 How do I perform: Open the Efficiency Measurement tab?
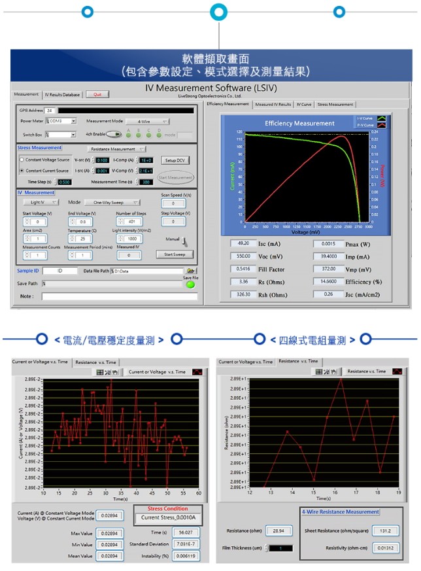pos(227,104)
